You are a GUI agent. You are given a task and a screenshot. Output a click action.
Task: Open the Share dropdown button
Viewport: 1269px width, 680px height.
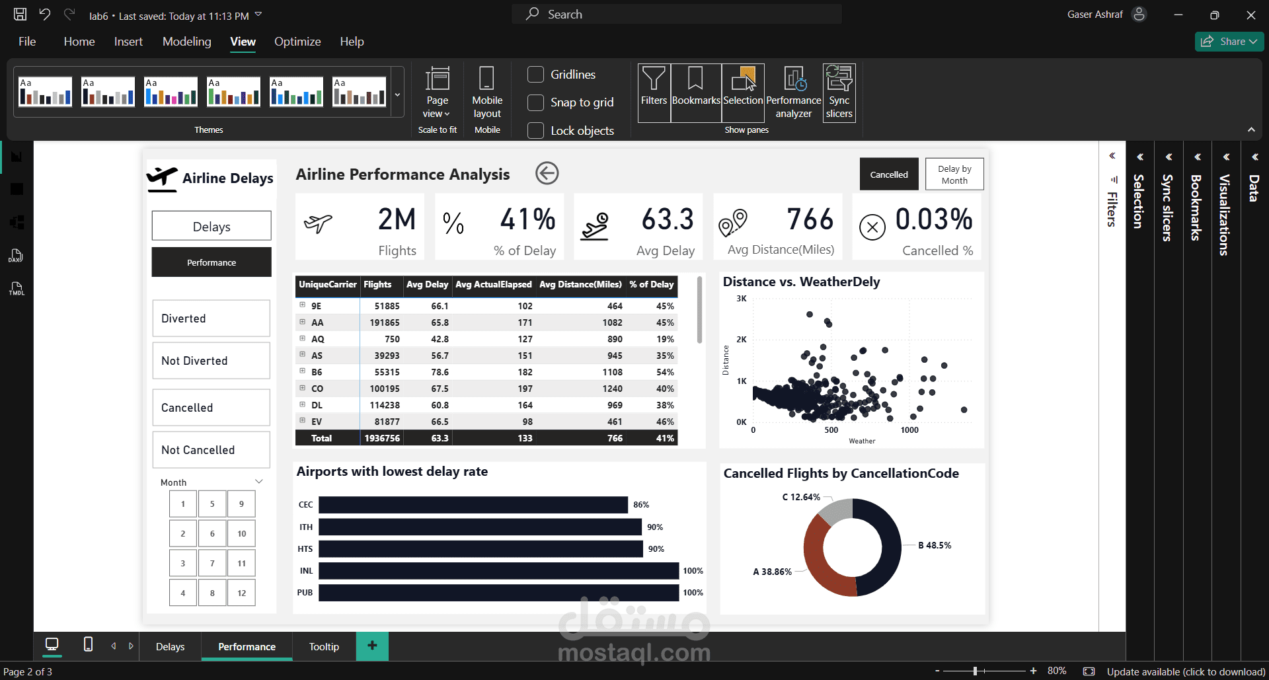pos(1229,42)
